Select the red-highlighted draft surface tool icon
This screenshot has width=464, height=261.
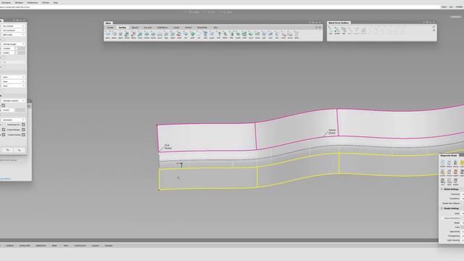pyautogui.click(x=179, y=34)
